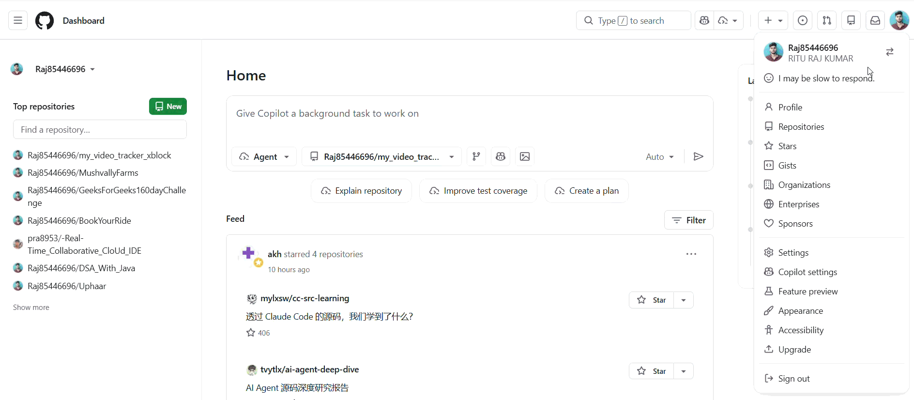Open Copilot chat icon in header

pos(704,20)
